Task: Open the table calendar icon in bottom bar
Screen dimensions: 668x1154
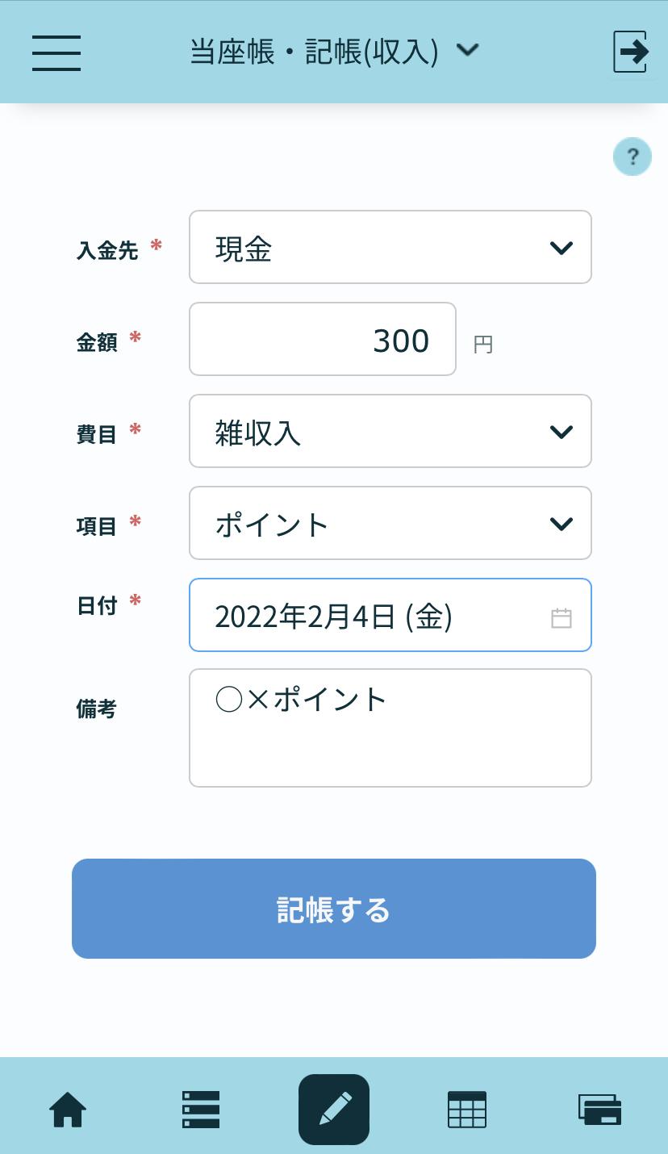Action: pos(467,1110)
